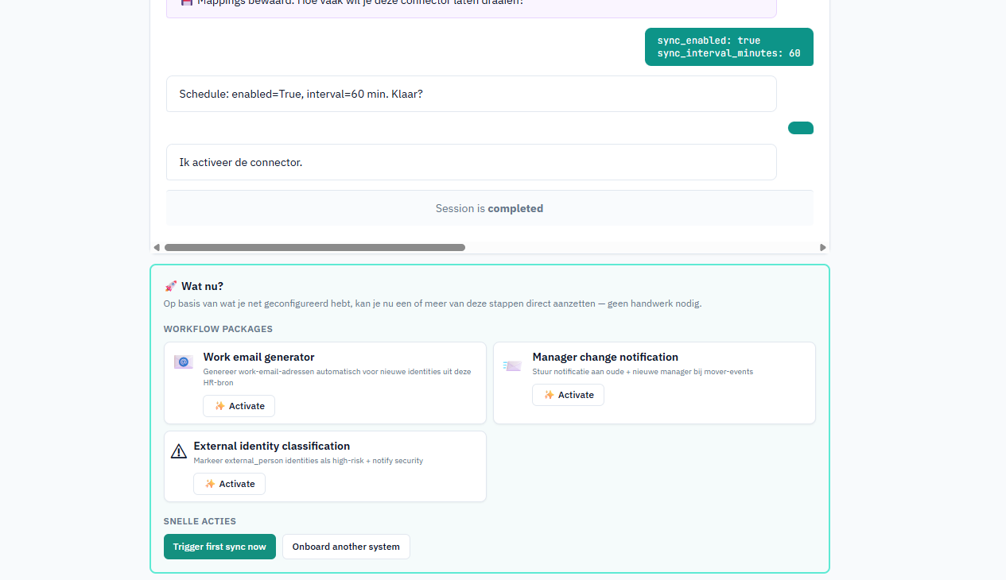
Task: Click the 'Stuur notificatie aan oude + nieuwe manager' description
Action: [x=643, y=371]
